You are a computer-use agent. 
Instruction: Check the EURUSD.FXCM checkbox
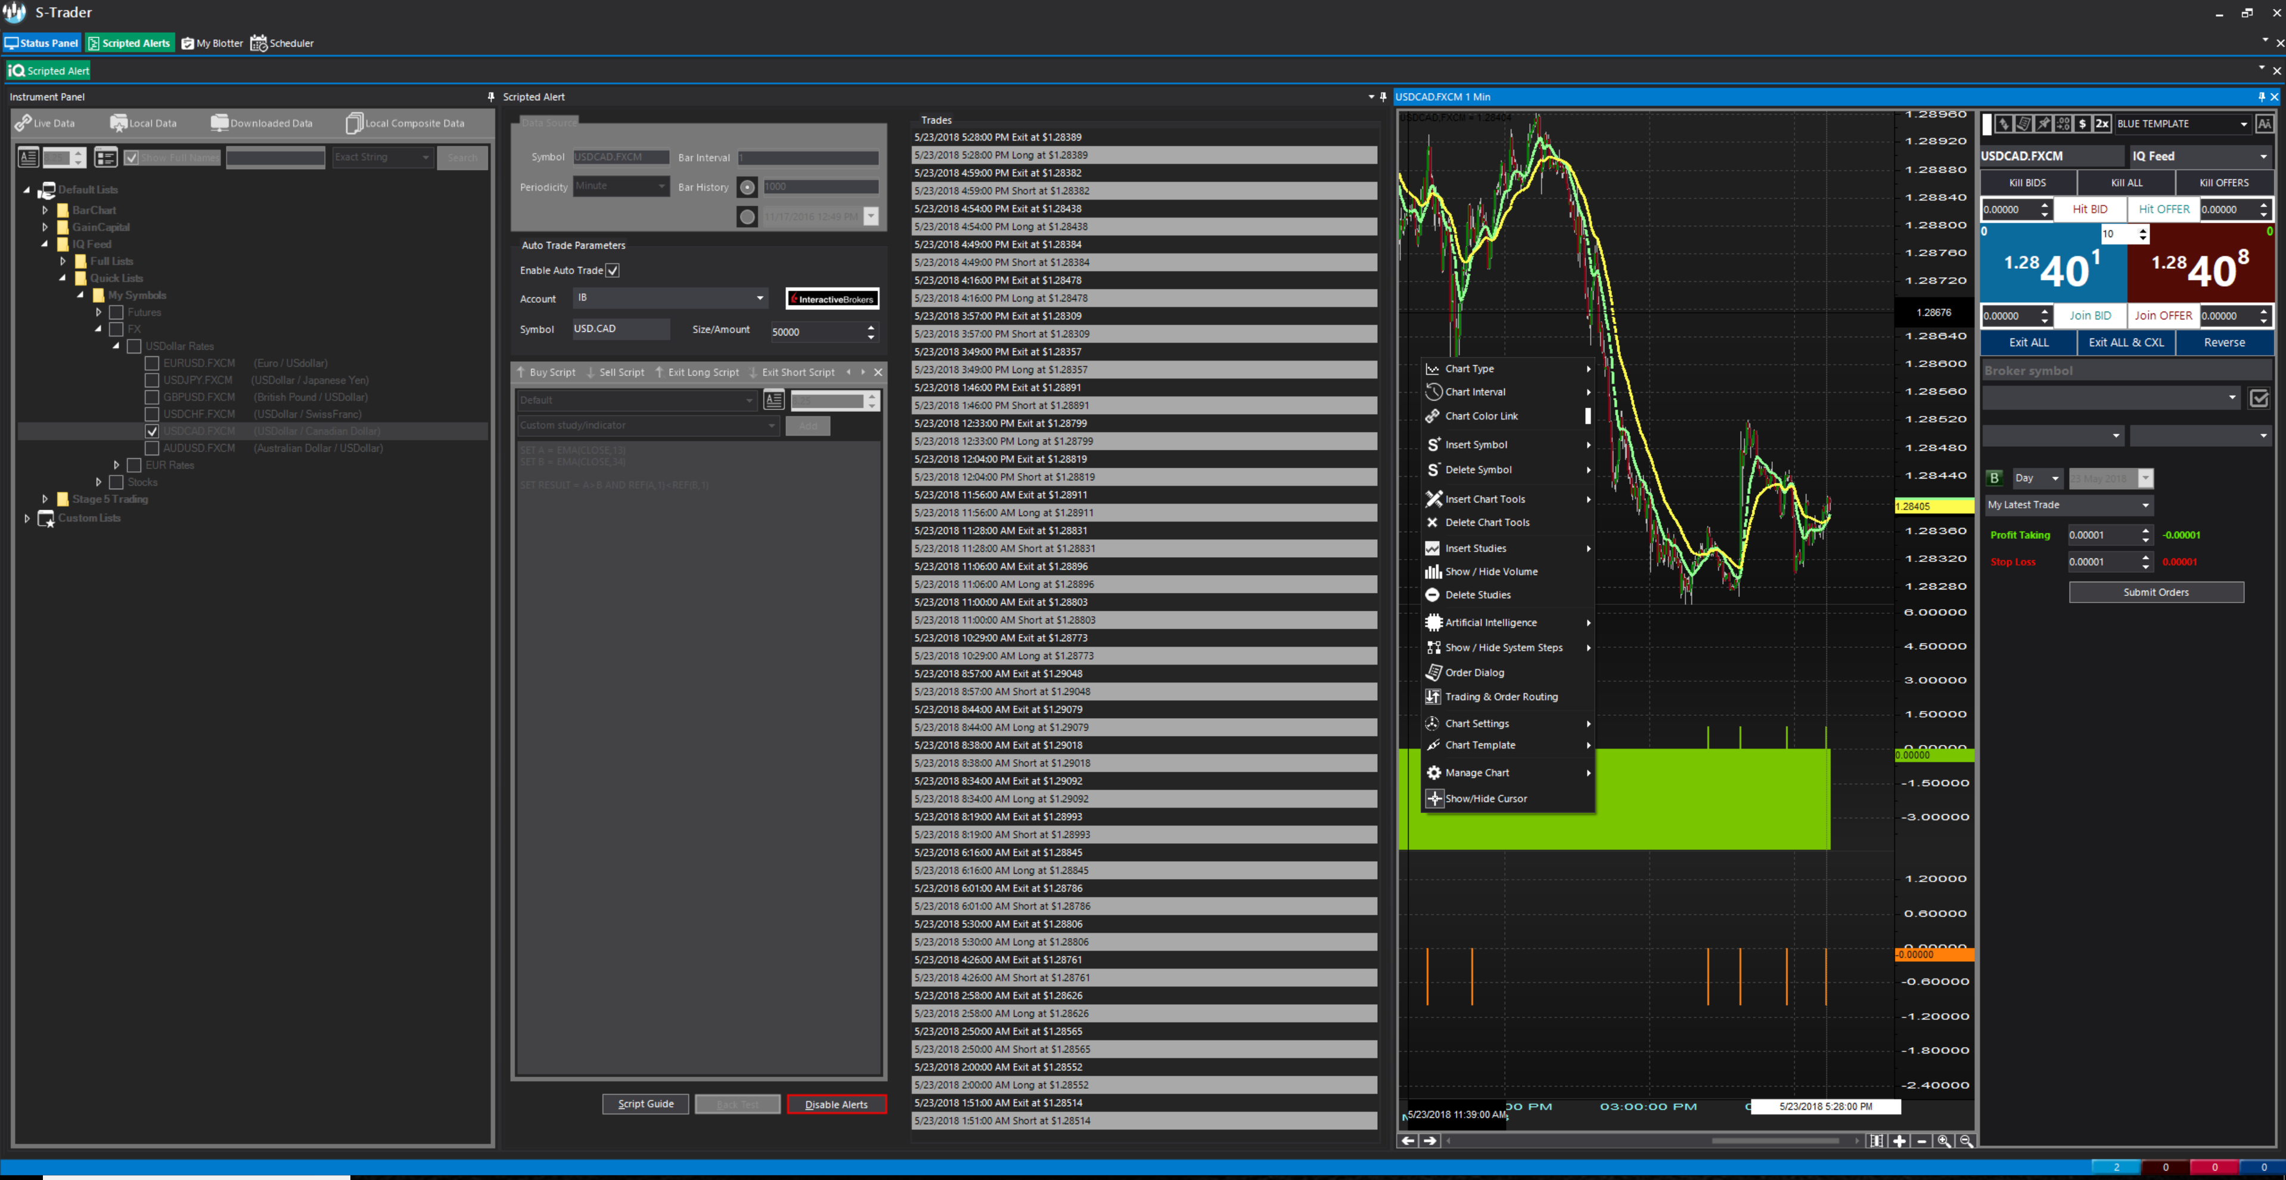click(152, 364)
